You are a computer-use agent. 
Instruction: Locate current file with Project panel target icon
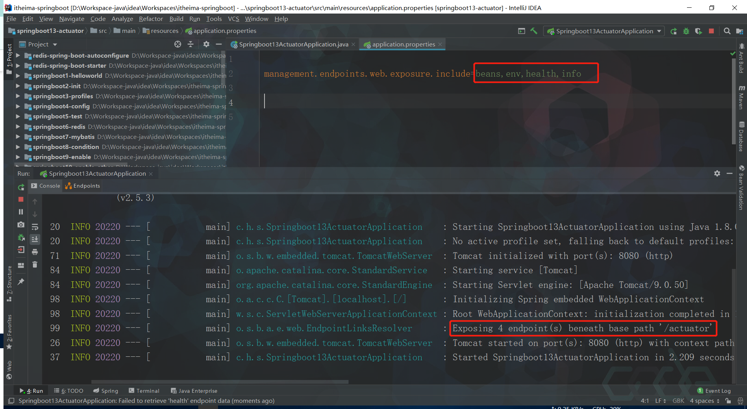[178, 44]
